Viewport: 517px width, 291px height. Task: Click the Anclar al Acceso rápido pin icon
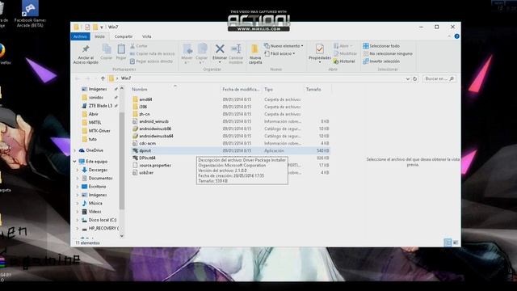86,49
